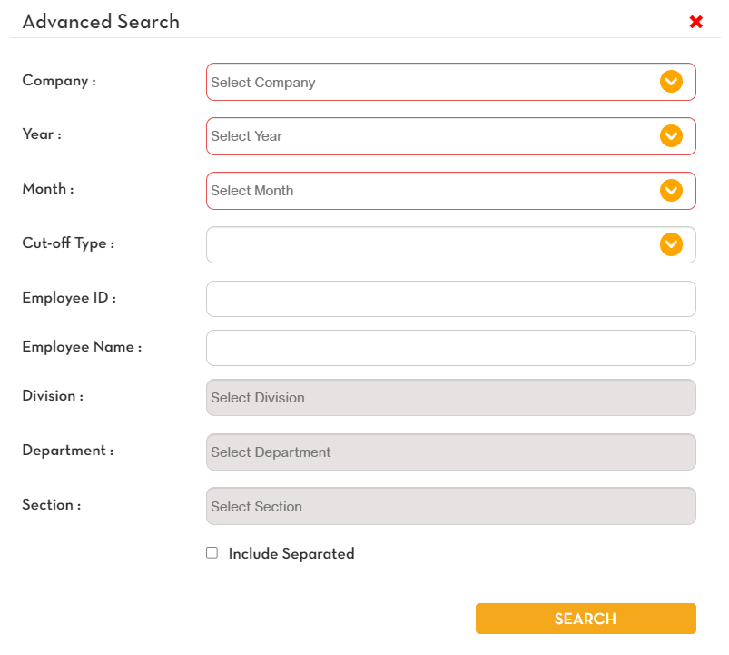Image resolution: width=729 pixels, height=655 pixels.
Task: Click the SEARCH button
Action: click(x=586, y=619)
